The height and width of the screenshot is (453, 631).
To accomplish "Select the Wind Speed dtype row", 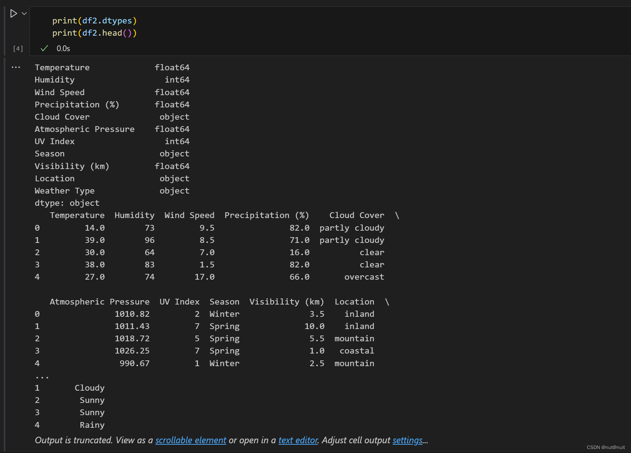I will 112,92.
